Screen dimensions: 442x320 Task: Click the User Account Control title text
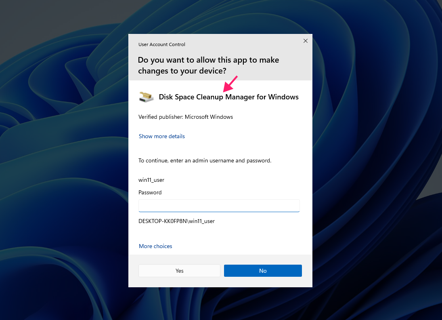[162, 44]
